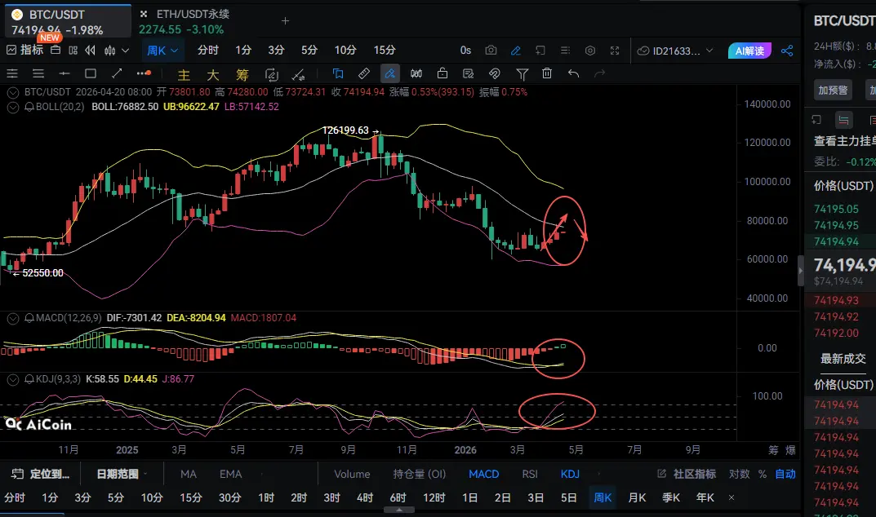Click the AI解读 button
This screenshot has height=517, width=876.
click(x=749, y=51)
